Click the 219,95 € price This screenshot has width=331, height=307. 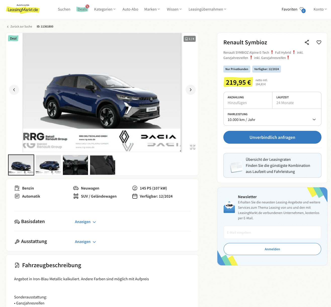tap(238, 82)
